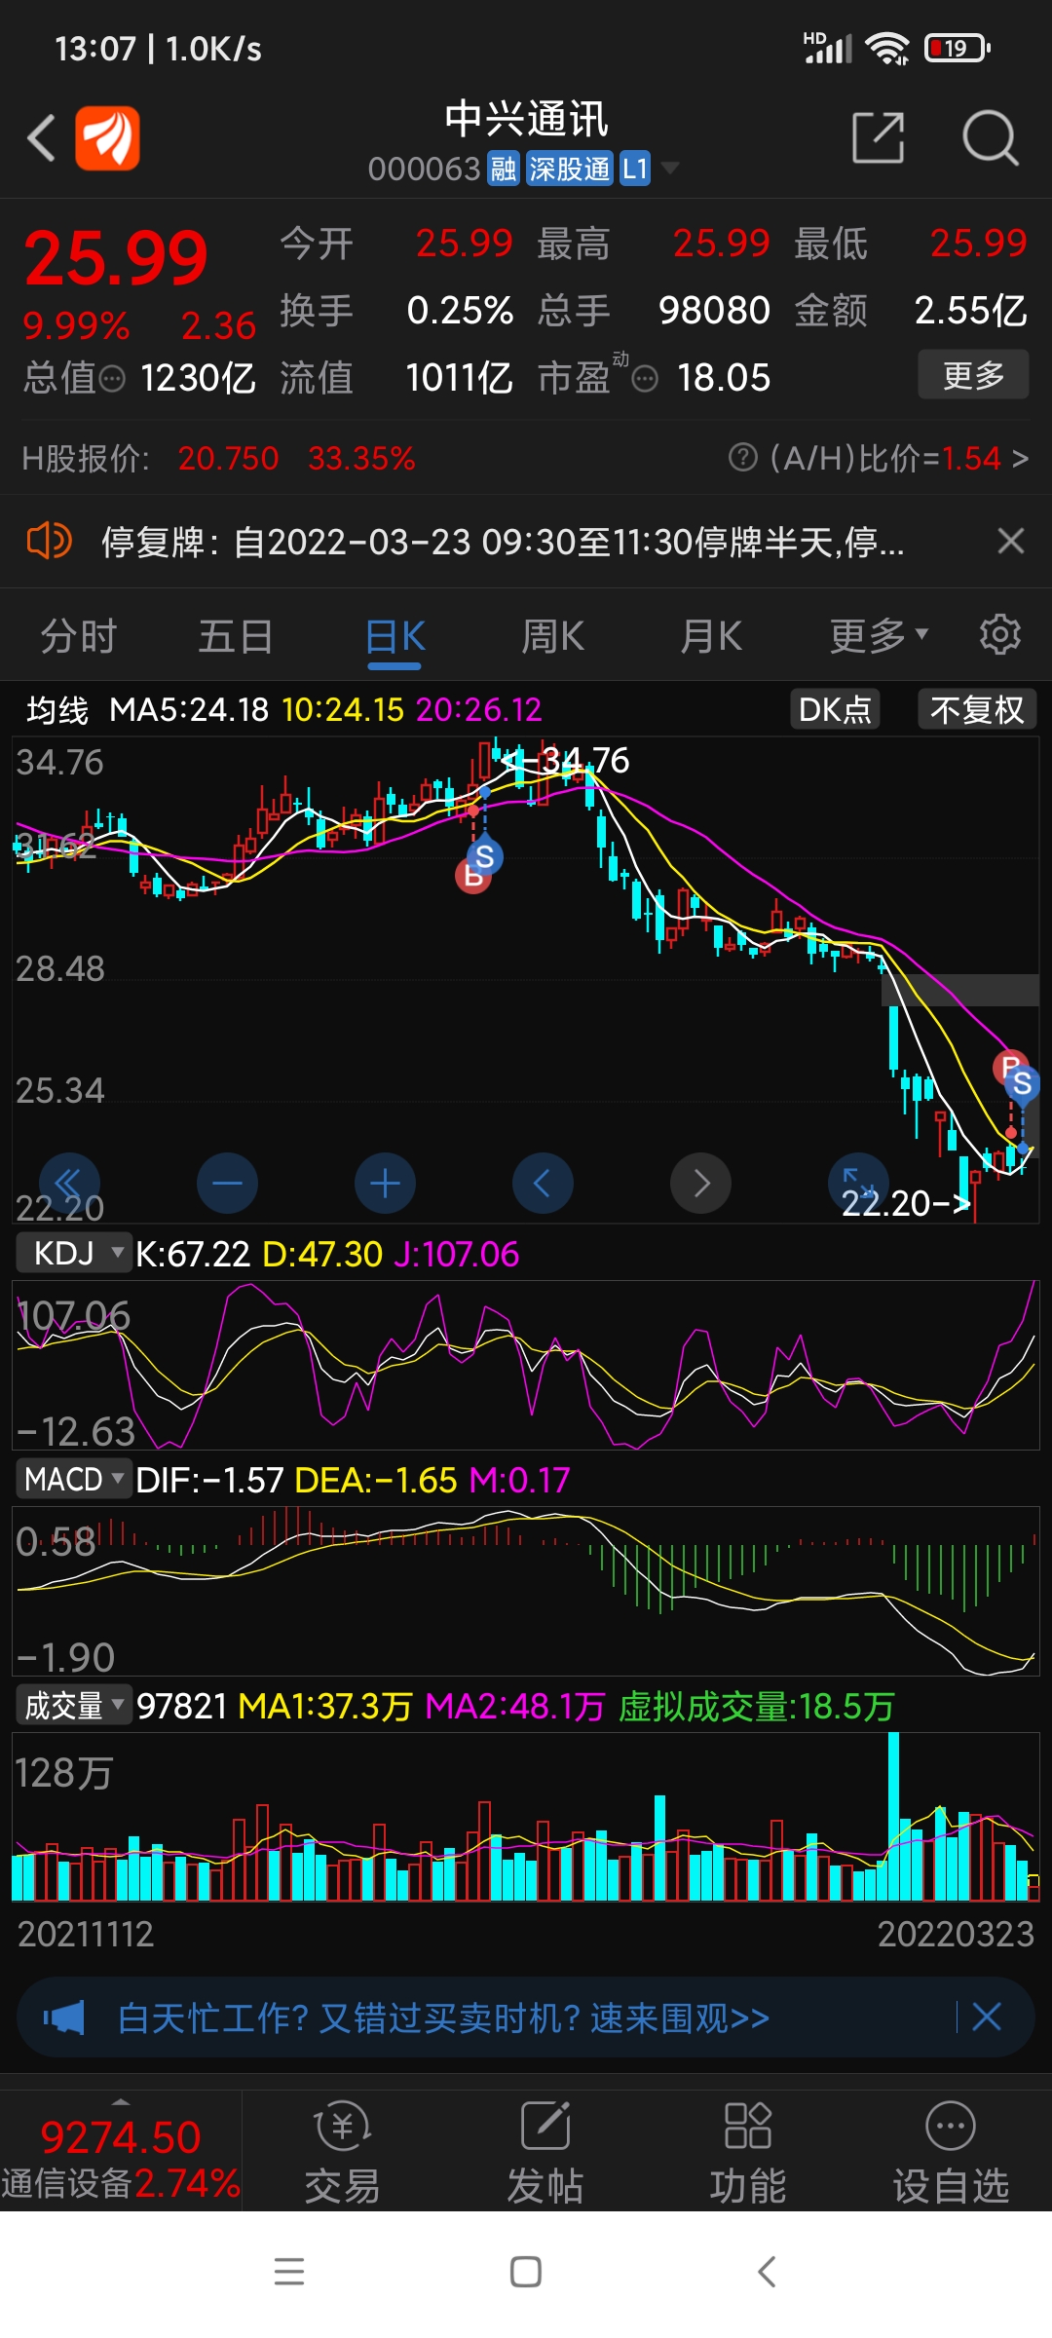The height and width of the screenshot is (2338, 1052).
Task: Expand chart to fullscreen
Action: (858, 1184)
